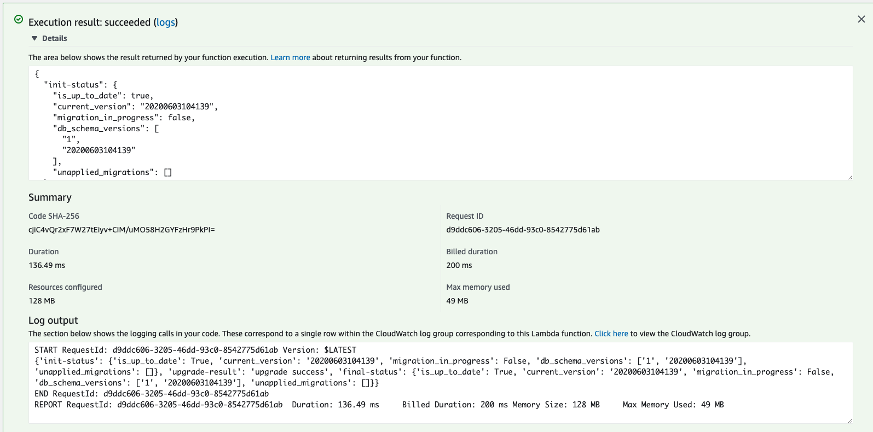Image resolution: width=873 pixels, height=432 pixels.
Task: Select the Code SHA-256 hash value
Action: click(x=122, y=230)
